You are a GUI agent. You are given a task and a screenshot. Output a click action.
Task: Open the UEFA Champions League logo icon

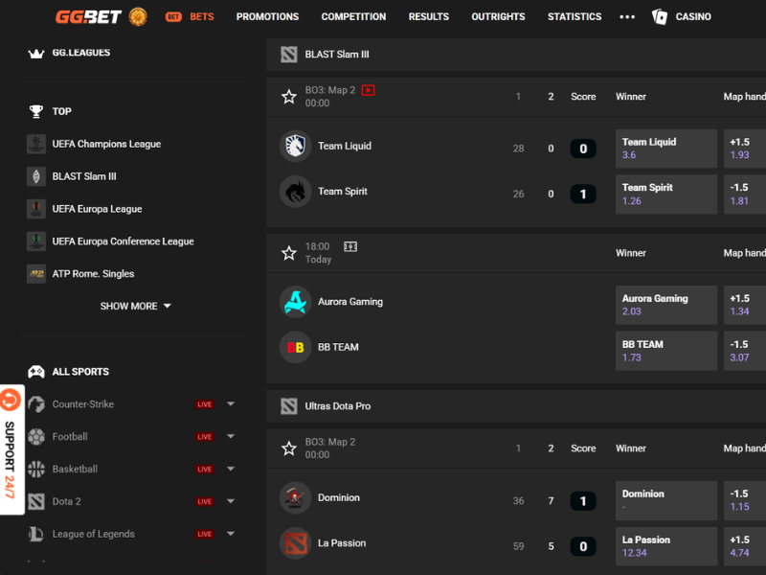[x=36, y=145]
